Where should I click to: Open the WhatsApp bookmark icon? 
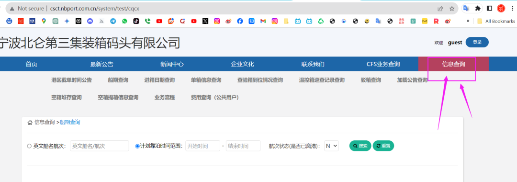(124, 21)
